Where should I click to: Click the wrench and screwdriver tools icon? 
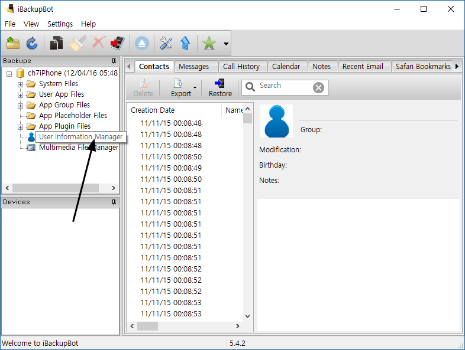(x=166, y=43)
